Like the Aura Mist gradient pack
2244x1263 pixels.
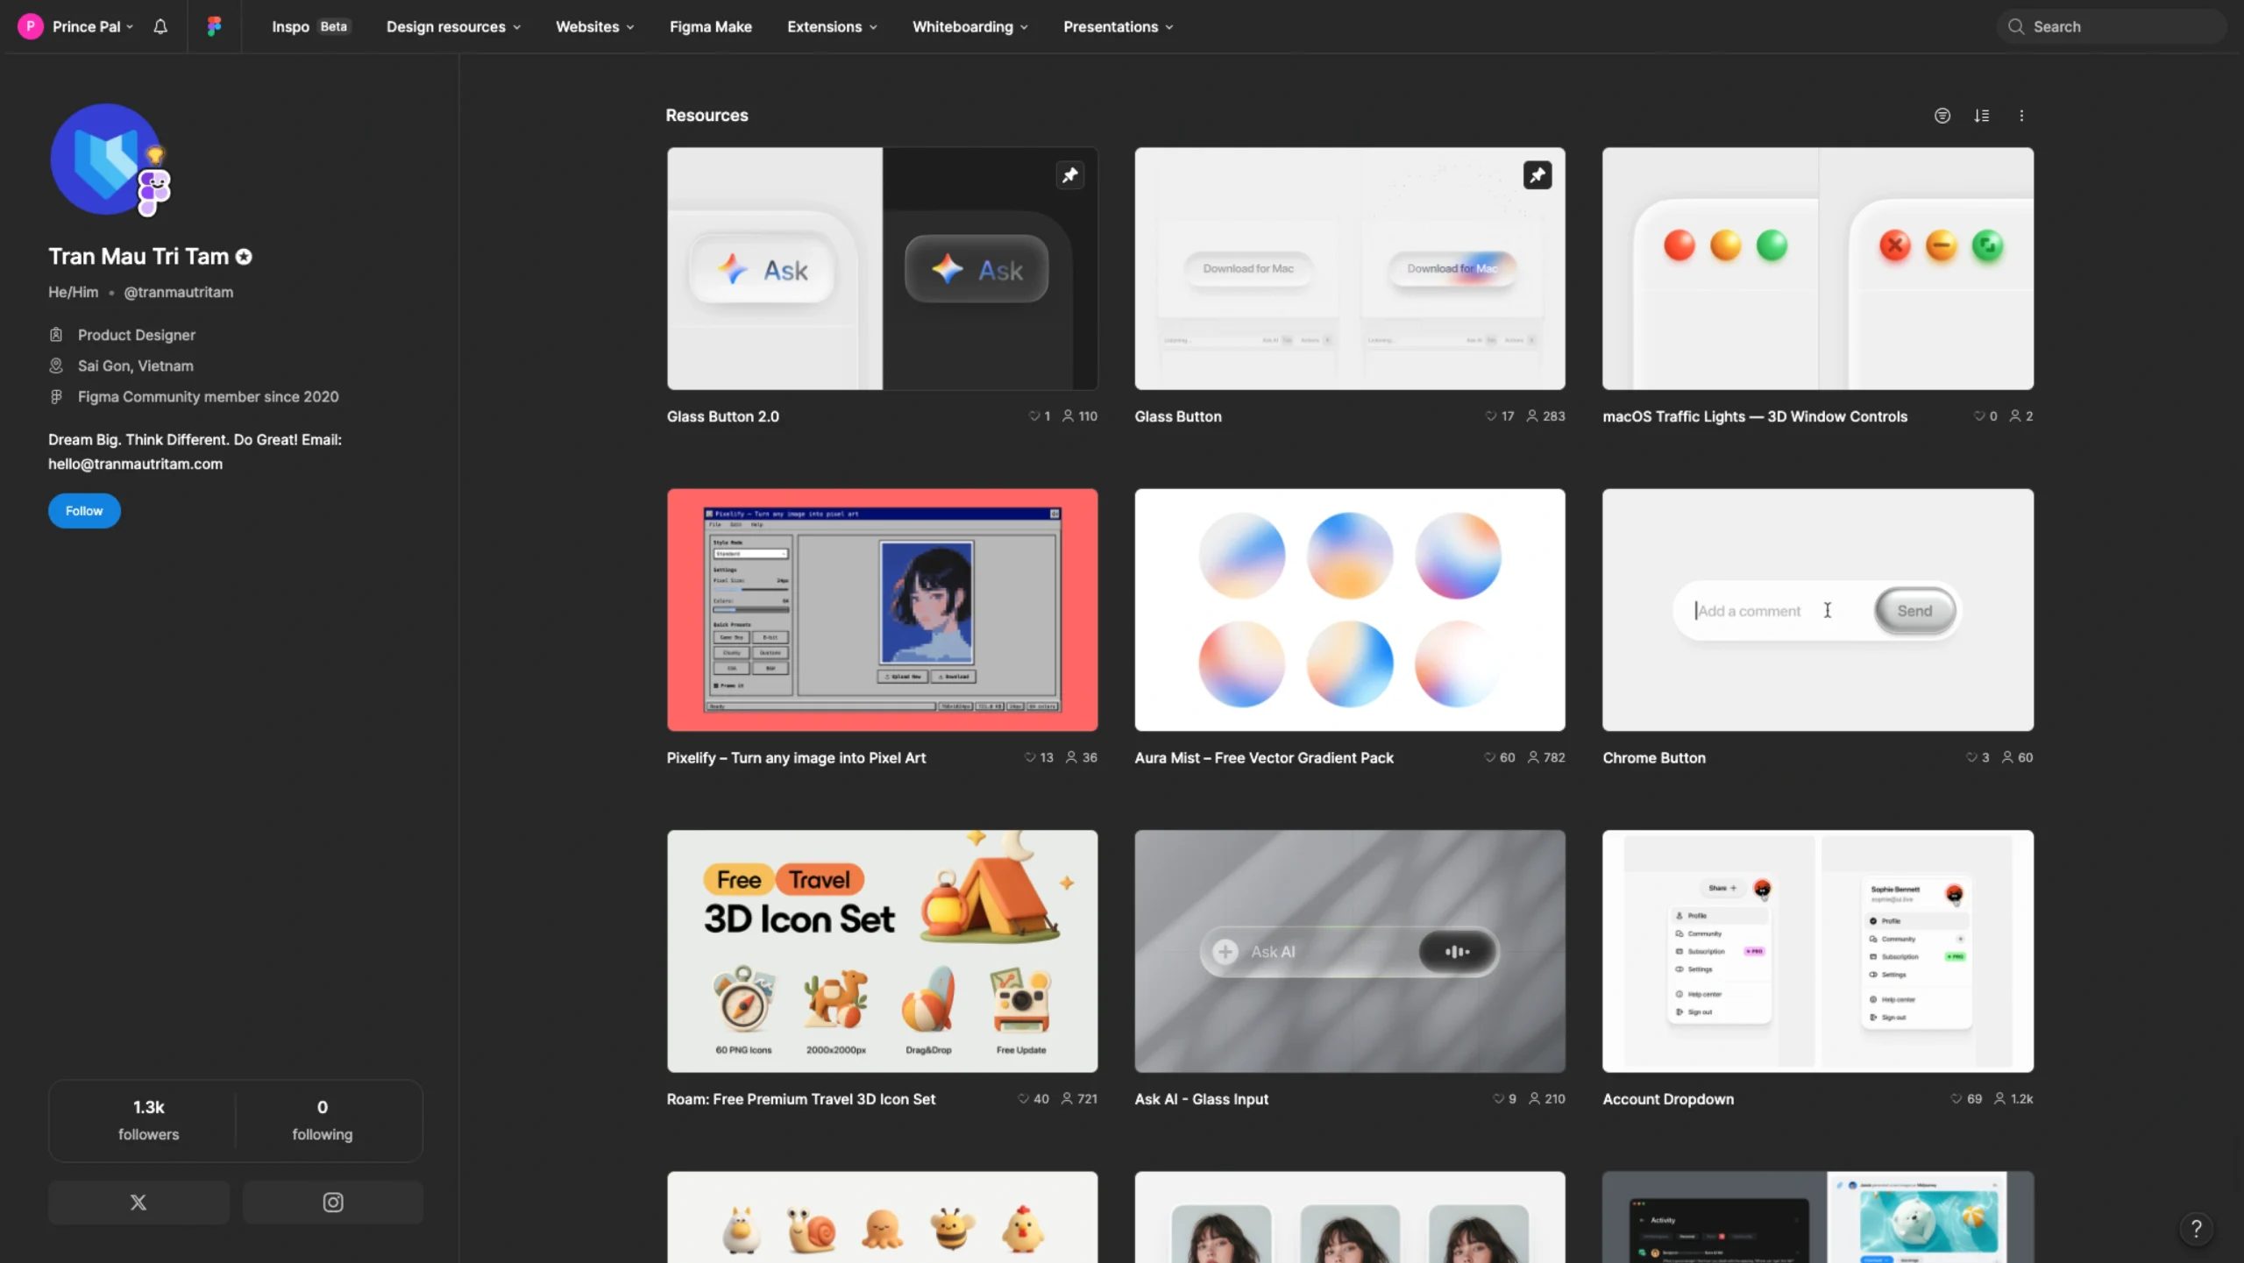pos(1489,757)
